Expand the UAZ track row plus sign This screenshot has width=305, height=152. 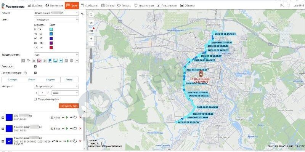[x=3, y=118]
